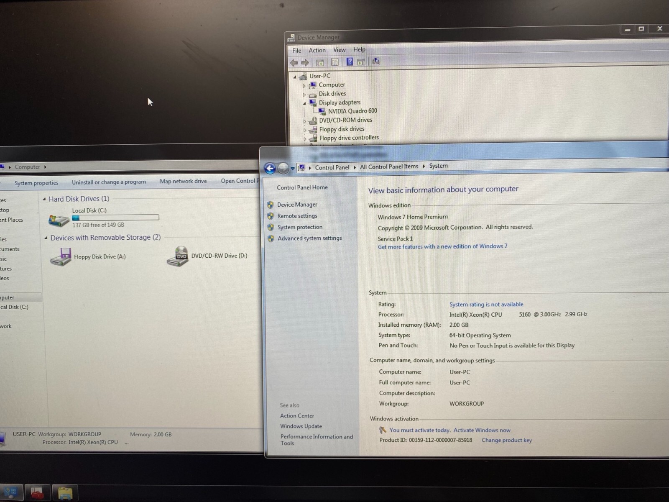Select Local Disk (C:) drive icon
Screen dimensions: 669x502
pos(59,220)
